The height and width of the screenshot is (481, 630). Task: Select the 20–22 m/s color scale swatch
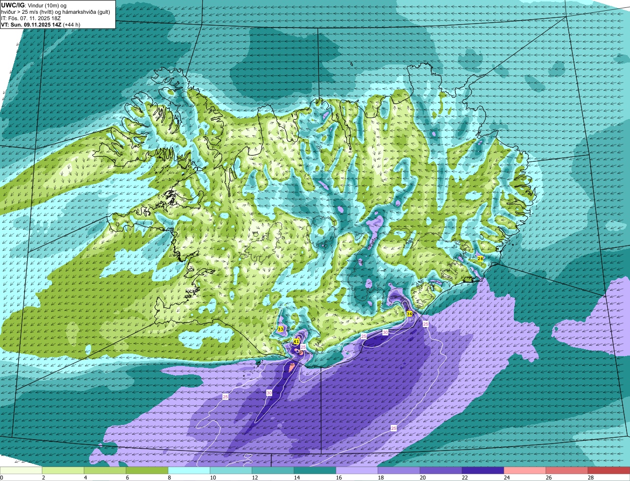click(441, 471)
